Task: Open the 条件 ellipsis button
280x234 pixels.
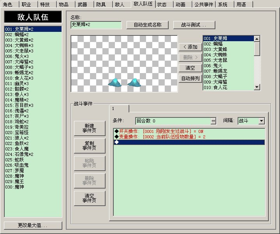Action: pos(213,121)
